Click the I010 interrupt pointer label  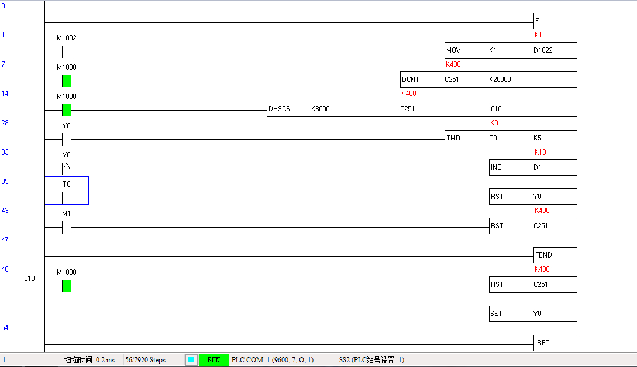[29, 279]
